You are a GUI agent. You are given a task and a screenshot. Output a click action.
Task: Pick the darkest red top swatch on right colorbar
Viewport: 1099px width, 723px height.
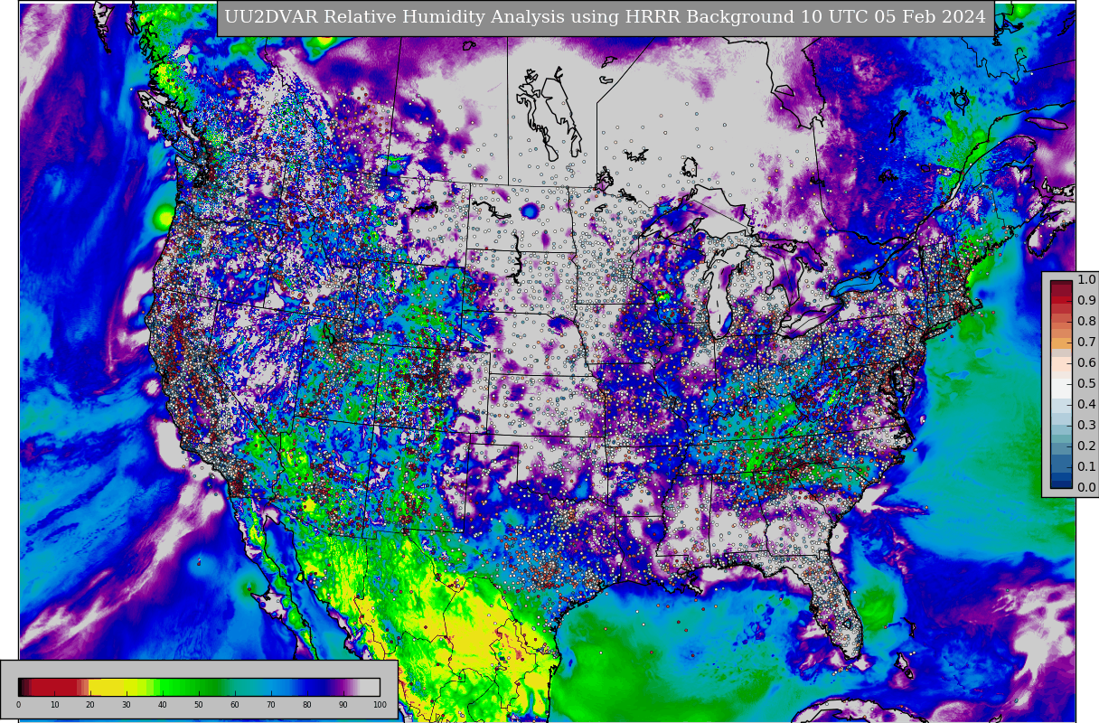coord(1061,285)
